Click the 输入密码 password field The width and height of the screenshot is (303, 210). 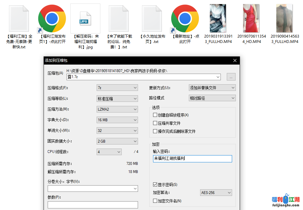pos(193,159)
